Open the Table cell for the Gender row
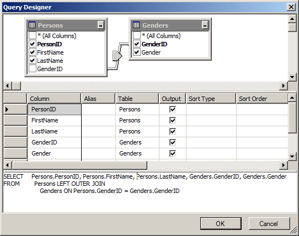This screenshot has height=236, width=299. pyautogui.click(x=137, y=153)
